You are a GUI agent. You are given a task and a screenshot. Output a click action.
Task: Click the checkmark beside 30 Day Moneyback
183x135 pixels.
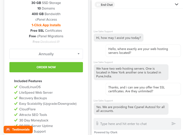(x=16, y=120)
